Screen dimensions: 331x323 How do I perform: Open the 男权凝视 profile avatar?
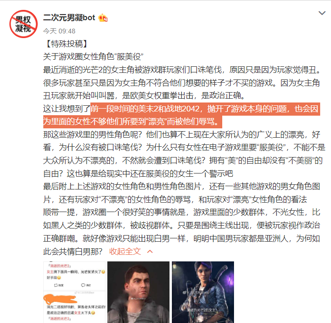24,24
